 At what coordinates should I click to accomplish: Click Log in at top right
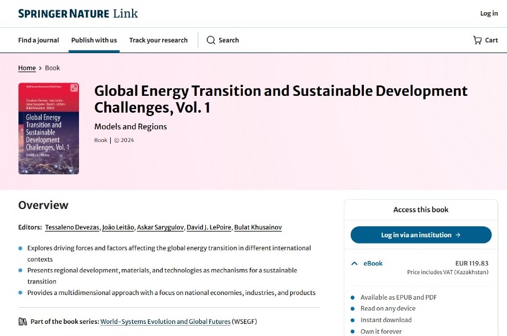pos(489,13)
